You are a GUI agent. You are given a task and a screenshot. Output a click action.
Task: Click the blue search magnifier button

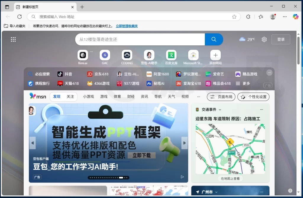(x=214, y=39)
